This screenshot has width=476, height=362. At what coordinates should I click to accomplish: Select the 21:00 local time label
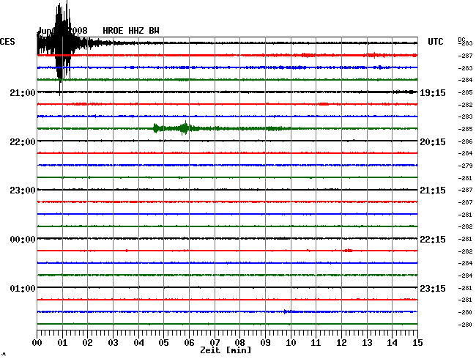[x=23, y=92]
